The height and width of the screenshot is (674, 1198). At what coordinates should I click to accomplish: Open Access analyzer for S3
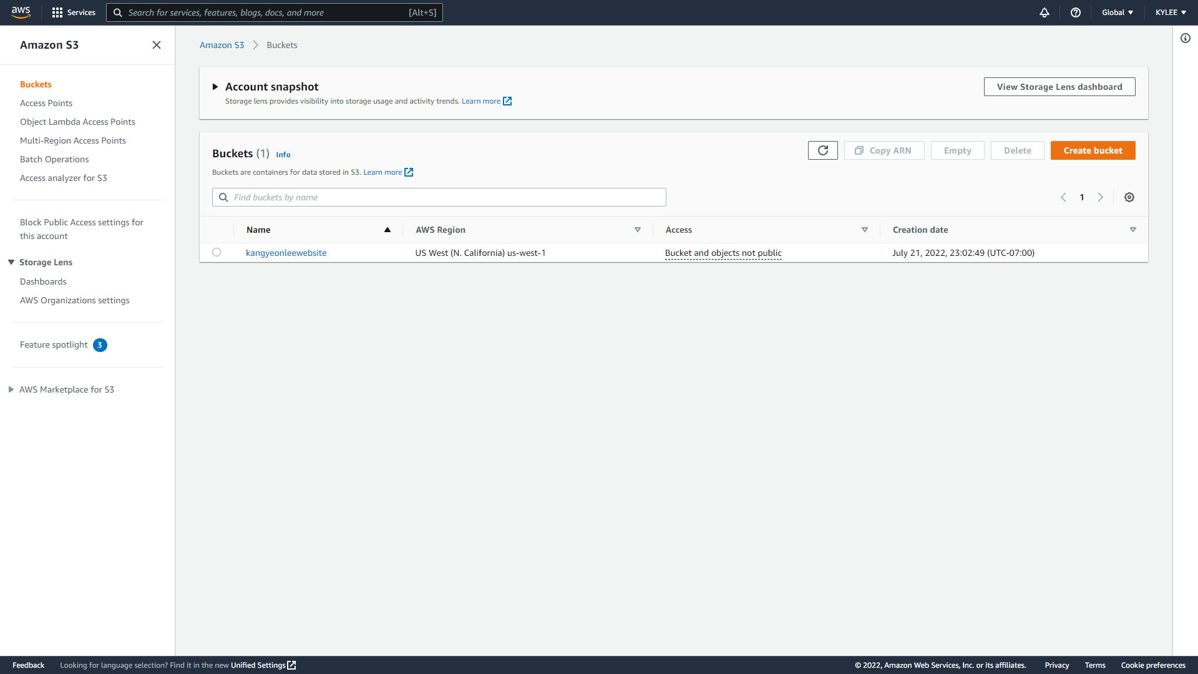(x=64, y=178)
